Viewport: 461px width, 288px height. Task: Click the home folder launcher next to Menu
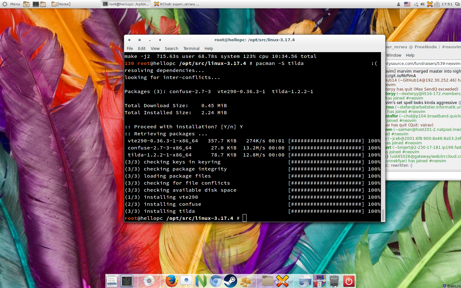coord(26,4)
